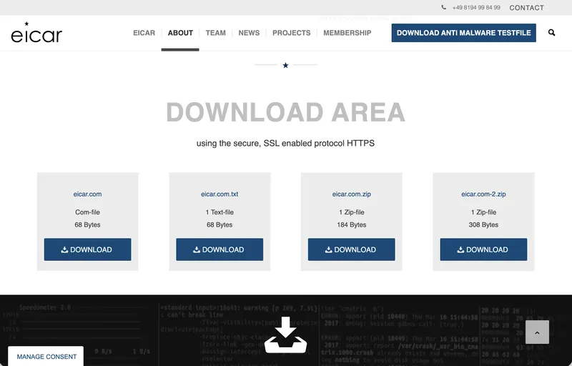Open the eicar.com file link
This screenshot has height=366, width=572.
coord(87,194)
